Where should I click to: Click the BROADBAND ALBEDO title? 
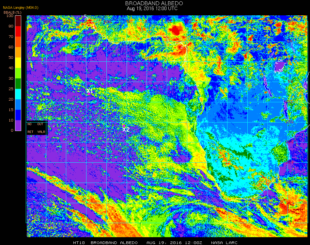[x=154, y=3]
